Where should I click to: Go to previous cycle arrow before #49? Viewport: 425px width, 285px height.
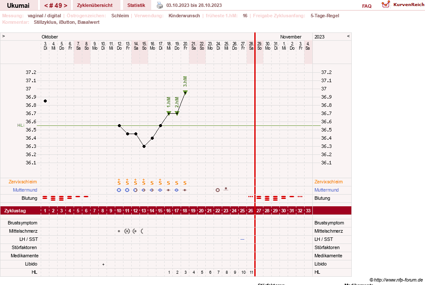coord(46,6)
